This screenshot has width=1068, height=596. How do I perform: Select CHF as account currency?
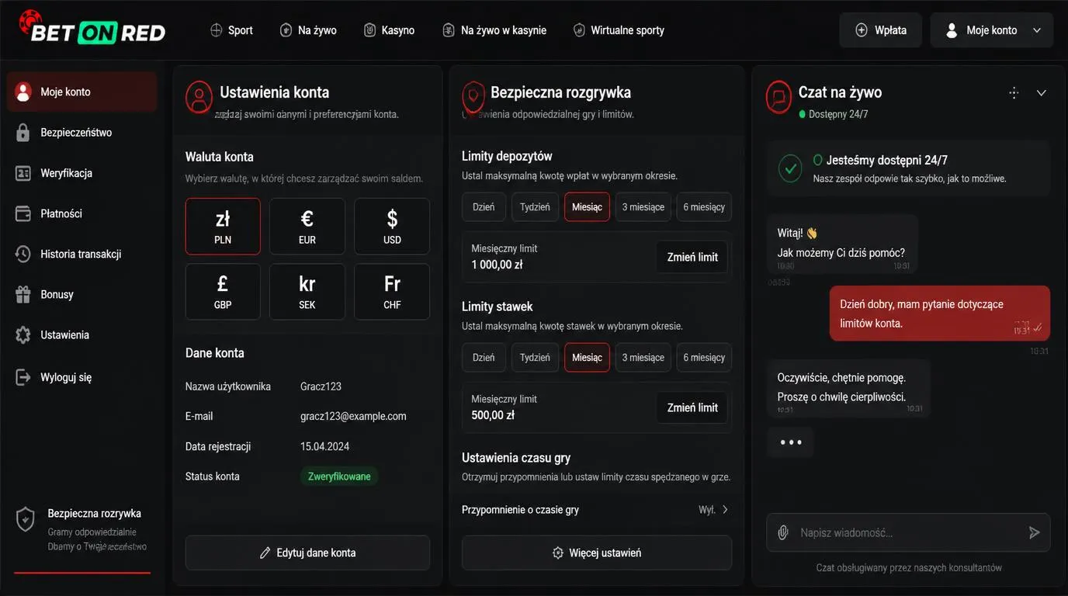pos(392,292)
